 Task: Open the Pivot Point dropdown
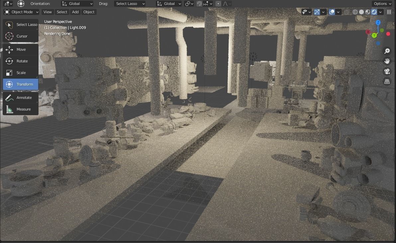pyautogui.click(x=189, y=4)
